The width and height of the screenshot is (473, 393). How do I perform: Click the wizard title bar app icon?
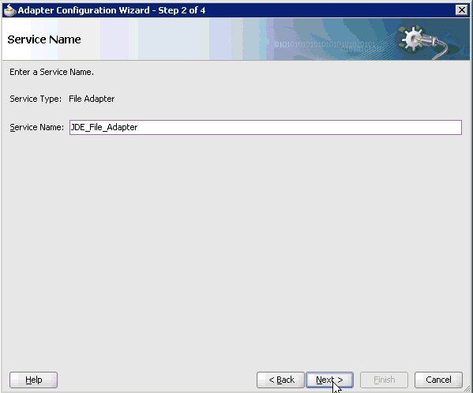9,10
